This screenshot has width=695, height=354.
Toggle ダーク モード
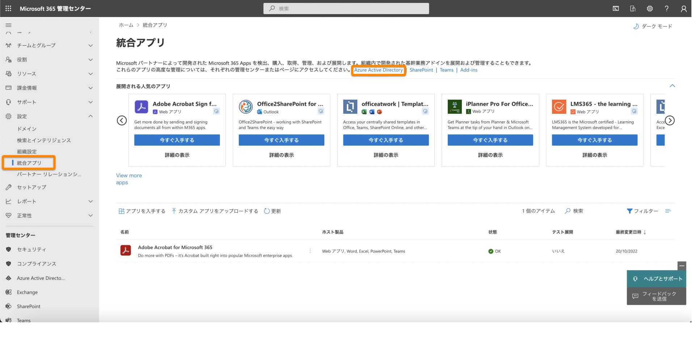(x=653, y=26)
